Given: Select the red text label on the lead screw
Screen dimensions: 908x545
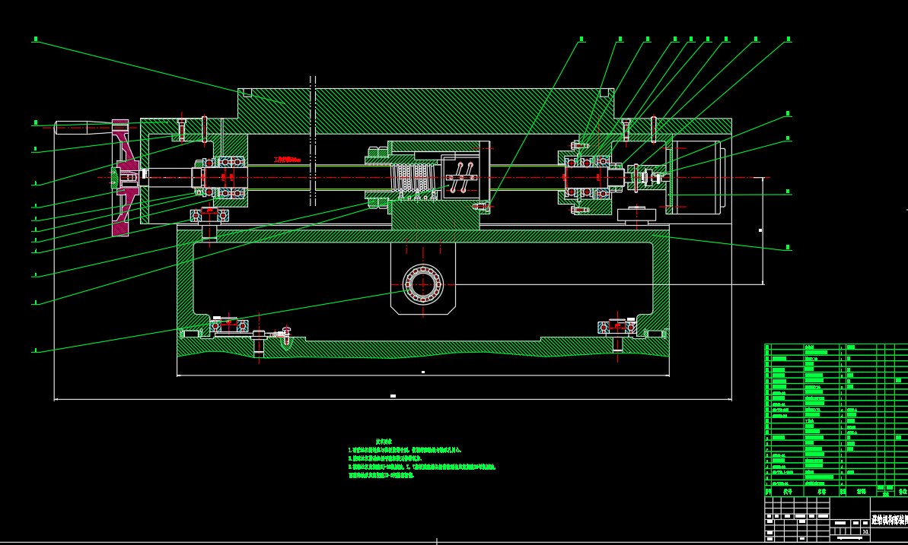Looking at the screenshot, I should pyautogui.click(x=288, y=160).
